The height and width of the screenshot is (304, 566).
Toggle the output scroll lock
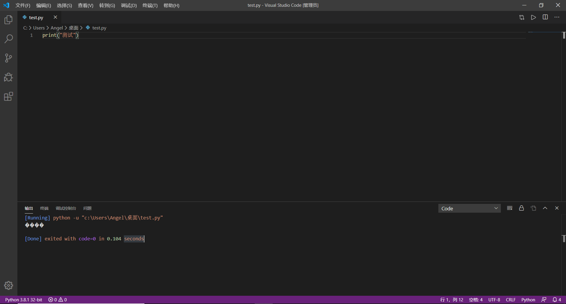521,208
